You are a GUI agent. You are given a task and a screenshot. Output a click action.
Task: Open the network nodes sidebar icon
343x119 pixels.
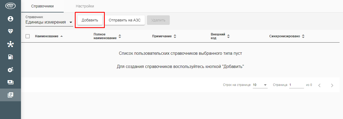[x=10, y=44]
